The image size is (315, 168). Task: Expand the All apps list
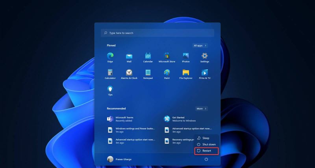click(200, 45)
